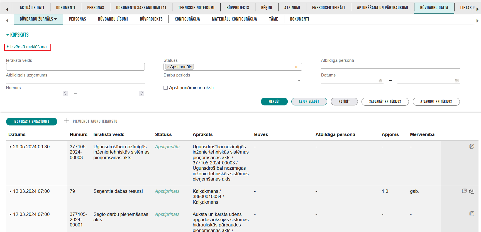Open entry 377105-2024-00003 in a new window
481x232 pixels.
[472, 146]
